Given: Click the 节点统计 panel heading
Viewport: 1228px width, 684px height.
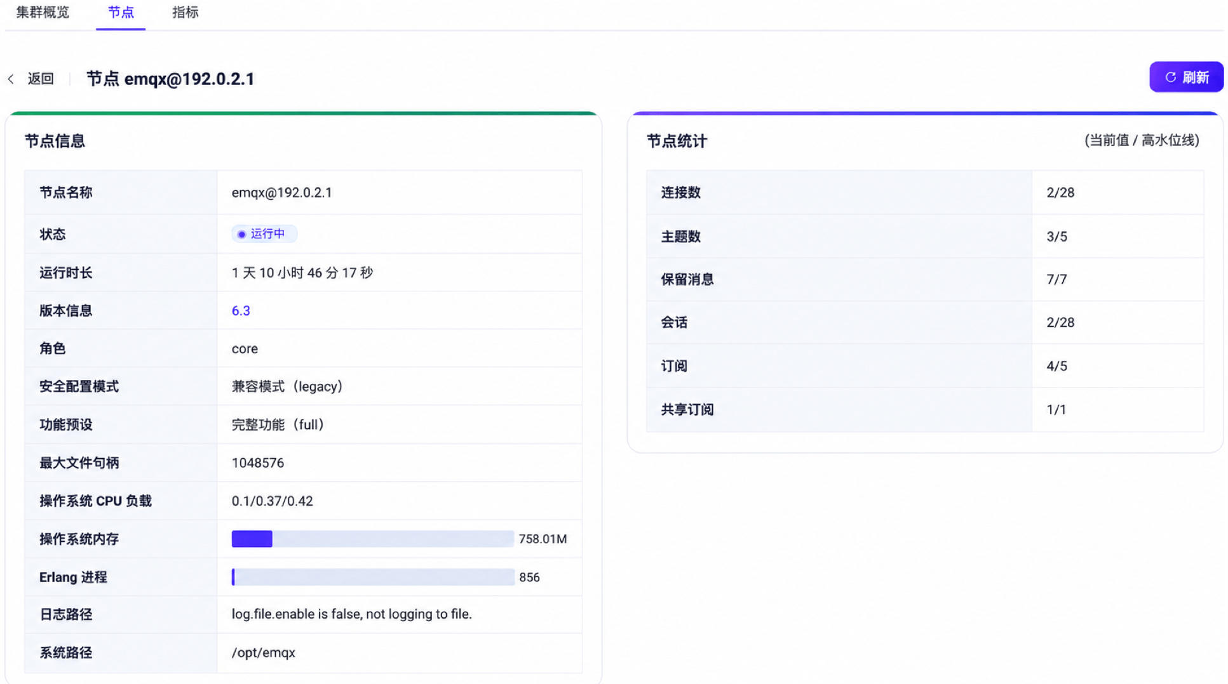Looking at the screenshot, I should pos(677,141).
